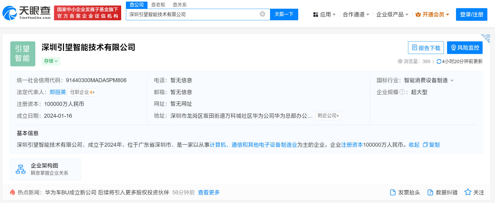Open the 附近公司 nearby companies
Screen dimensions: 495x203
click(328, 116)
